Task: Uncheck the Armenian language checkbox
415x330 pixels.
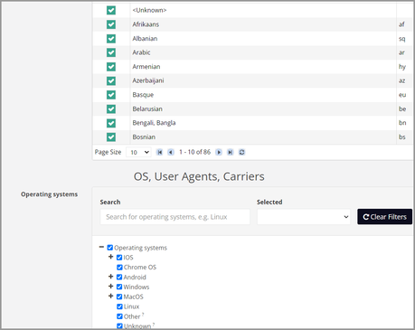Action: coord(111,67)
